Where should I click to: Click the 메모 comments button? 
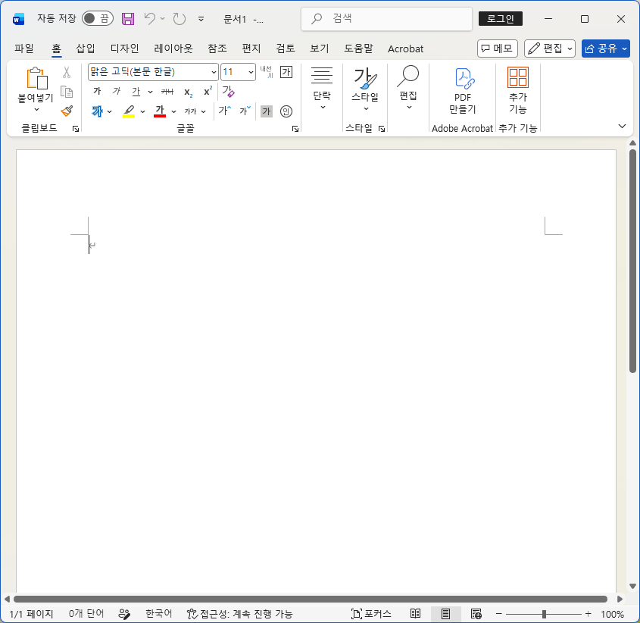pyautogui.click(x=497, y=49)
